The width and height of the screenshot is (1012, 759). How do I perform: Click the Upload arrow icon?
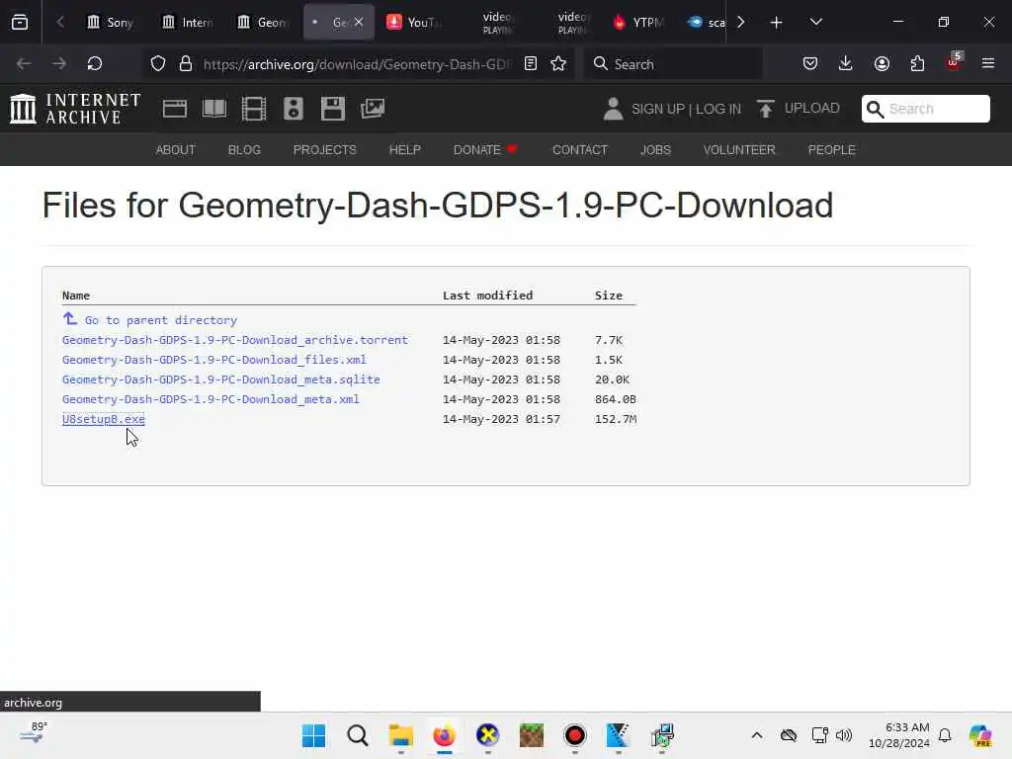[766, 109]
